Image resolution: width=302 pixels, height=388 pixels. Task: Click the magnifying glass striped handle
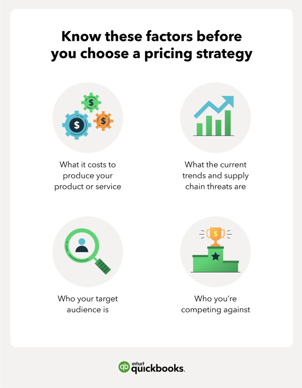point(103,266)
